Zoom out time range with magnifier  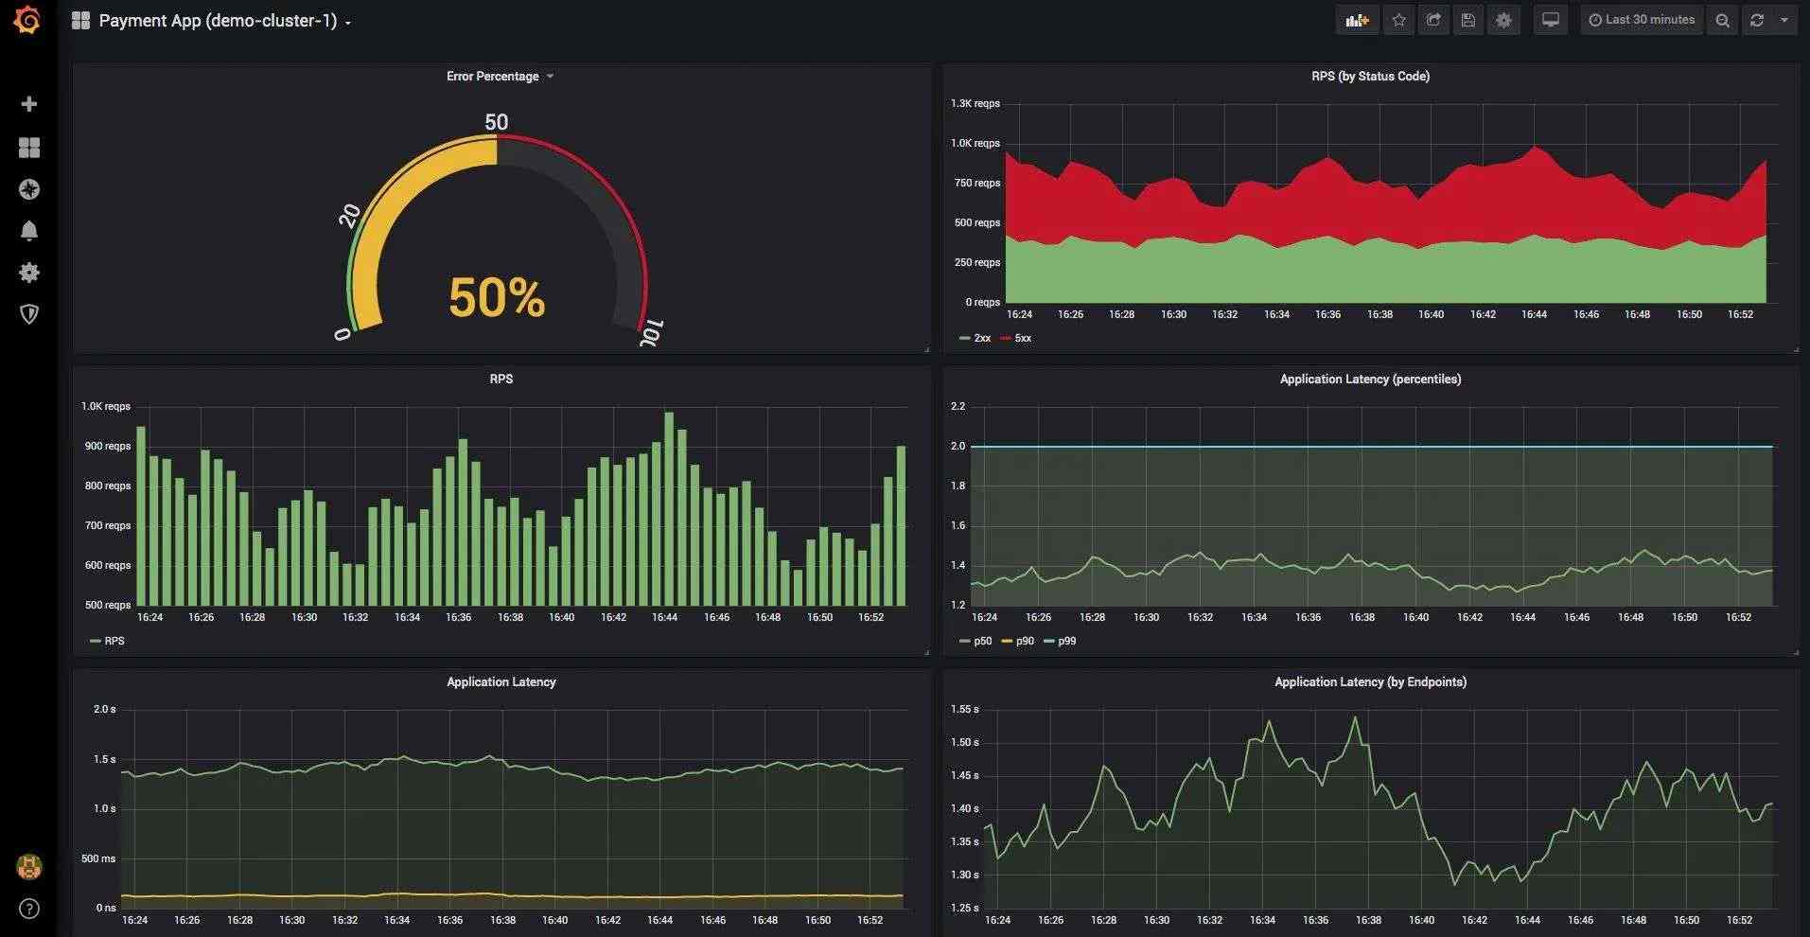coord(1722,20)
